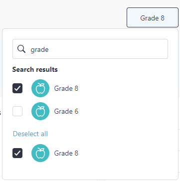Click the magnifying glass search icon
The height and width of the screenshot is (181, 180).
[x=21, y=49]
